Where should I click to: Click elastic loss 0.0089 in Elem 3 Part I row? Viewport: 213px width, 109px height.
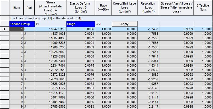click(x=81, y=47)
